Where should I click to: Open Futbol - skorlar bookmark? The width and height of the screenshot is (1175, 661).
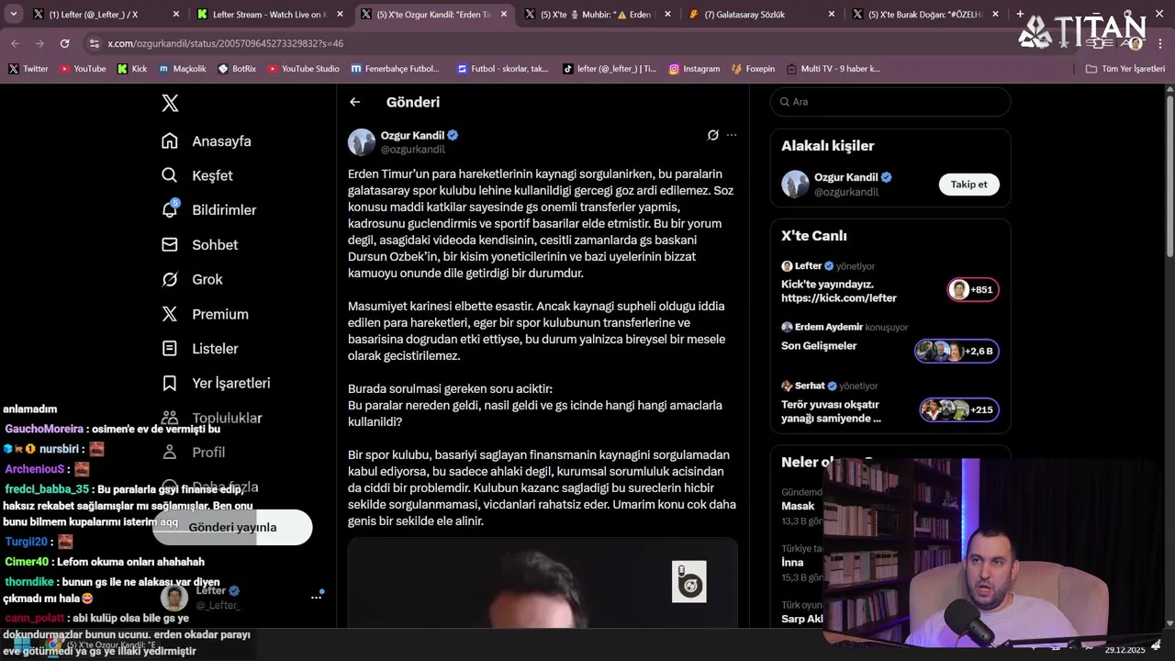coord(503,69)
